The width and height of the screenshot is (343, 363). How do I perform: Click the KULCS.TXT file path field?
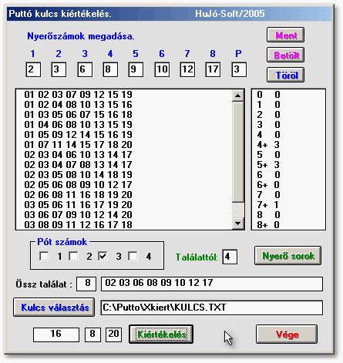point(212,308)
